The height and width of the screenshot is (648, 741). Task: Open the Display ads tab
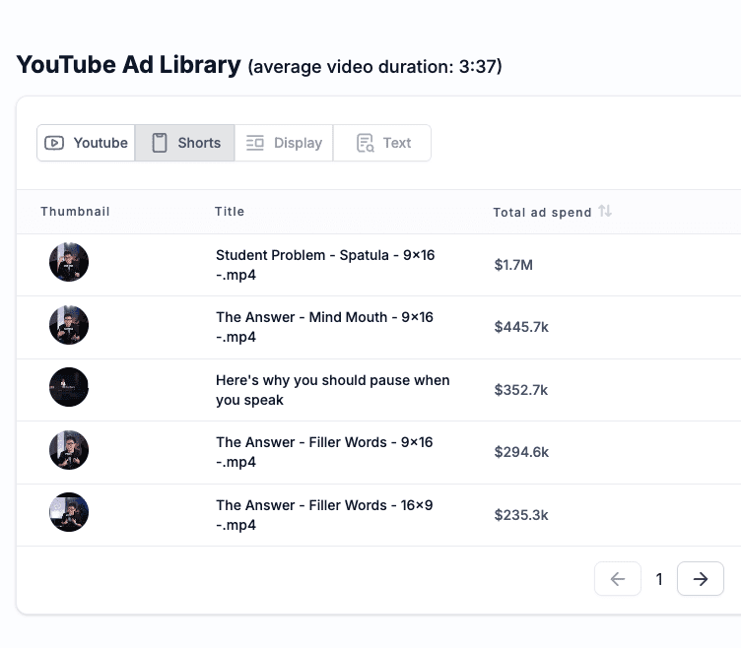[284, 143]
